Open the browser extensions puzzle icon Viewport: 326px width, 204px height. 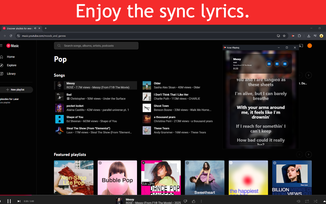point(299,36)
